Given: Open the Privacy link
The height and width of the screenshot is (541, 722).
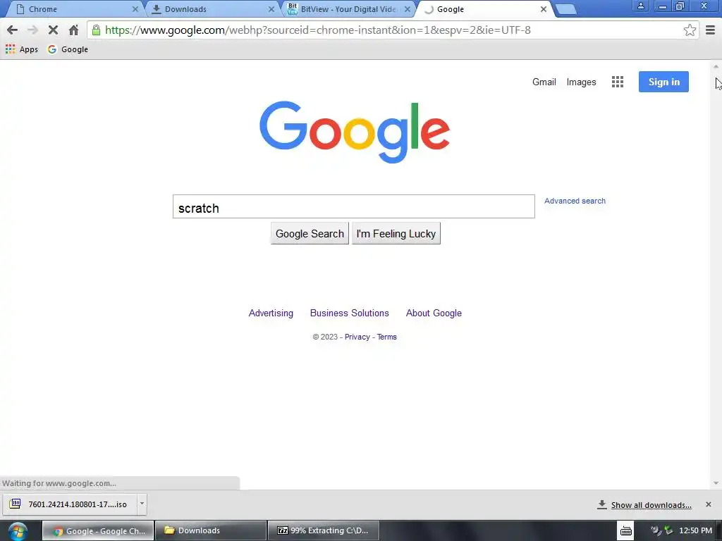Looking at the screenshot, I should pyautogui.click(x=357, y=337).
